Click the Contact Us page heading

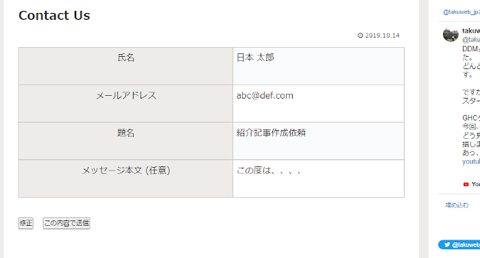pos(54,15)
